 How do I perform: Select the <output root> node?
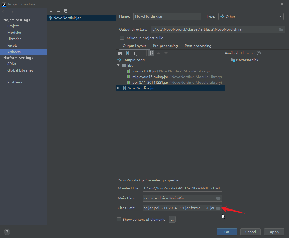(134, 60)
